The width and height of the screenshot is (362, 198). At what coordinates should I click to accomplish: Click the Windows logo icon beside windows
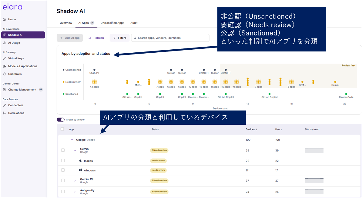tap(81, 170)
